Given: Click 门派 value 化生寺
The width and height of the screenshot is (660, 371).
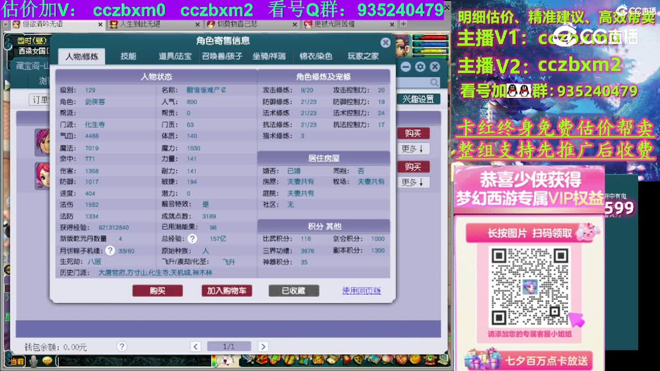Looking at the screenshot, I should [95, 125].
